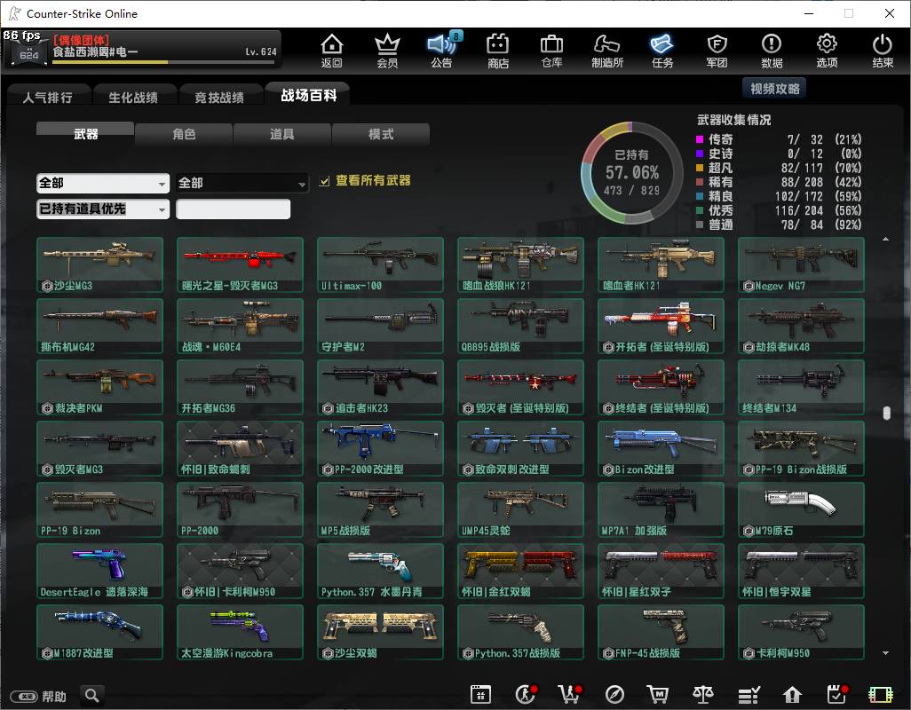911x710 pixels.
Task: Open the 已持有道具优先 sort dropdown
Action: coord(103,209)
